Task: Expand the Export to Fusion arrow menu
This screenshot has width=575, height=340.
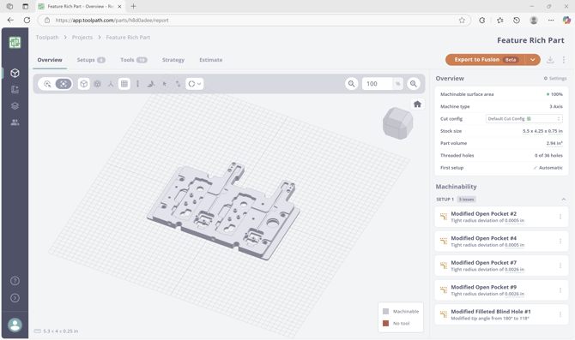Action: 532,60
